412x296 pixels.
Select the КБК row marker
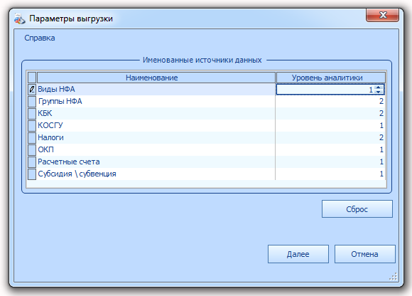[x=32, y=113]
